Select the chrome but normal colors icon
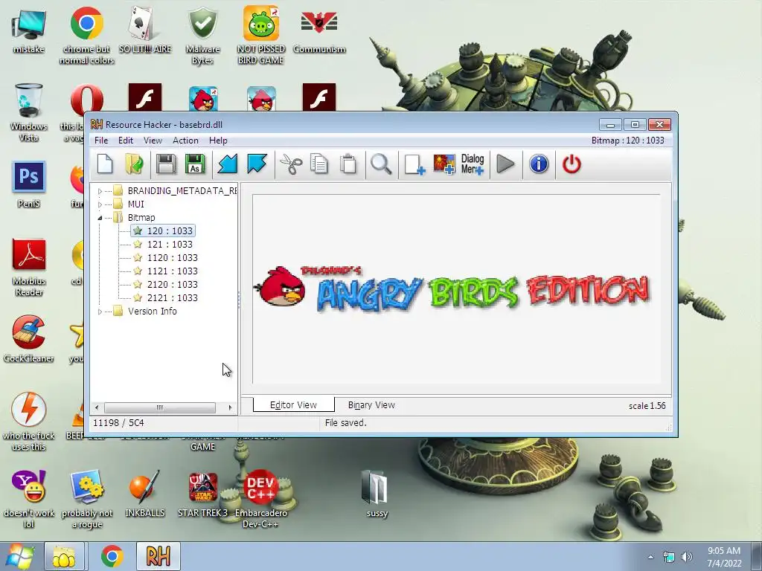 (x=86, y=36)
